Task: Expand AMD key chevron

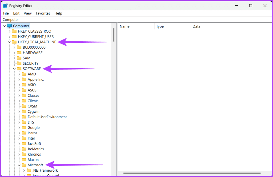Action: coord(19,74)
